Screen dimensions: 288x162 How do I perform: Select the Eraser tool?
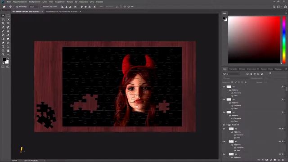pyautogui.click(x=8, y=35)
